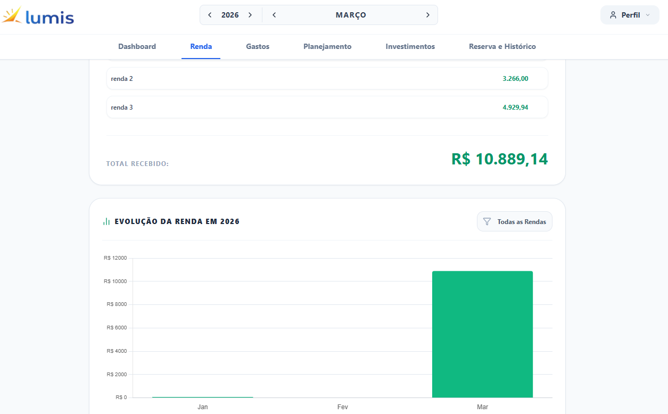Switch to the Gastos tab

(x=258, y=47)
